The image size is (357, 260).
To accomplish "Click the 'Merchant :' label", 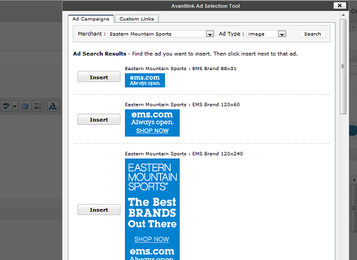I will pyautogui.click(x=92, y=34).
